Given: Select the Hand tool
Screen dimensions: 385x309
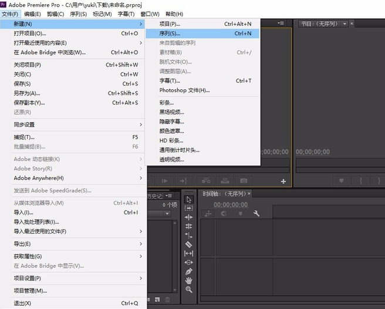Looking at the screenshot, I should click(188, 280).
